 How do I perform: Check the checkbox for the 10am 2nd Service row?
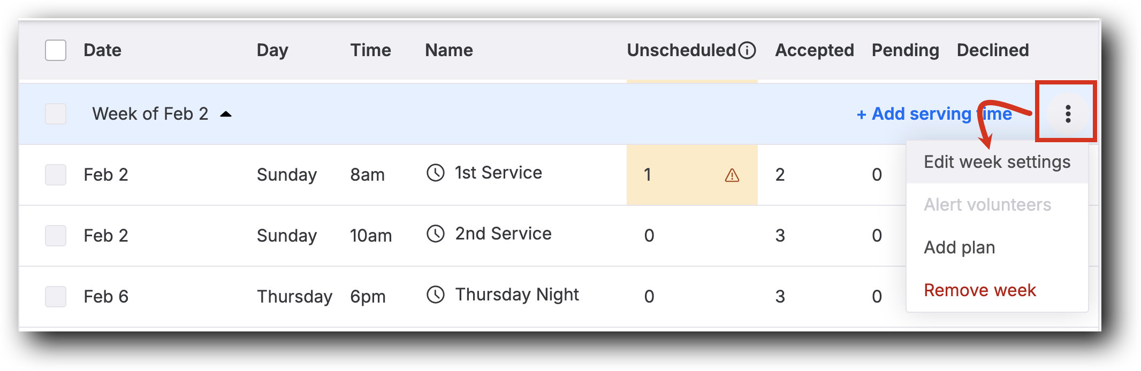55,236
